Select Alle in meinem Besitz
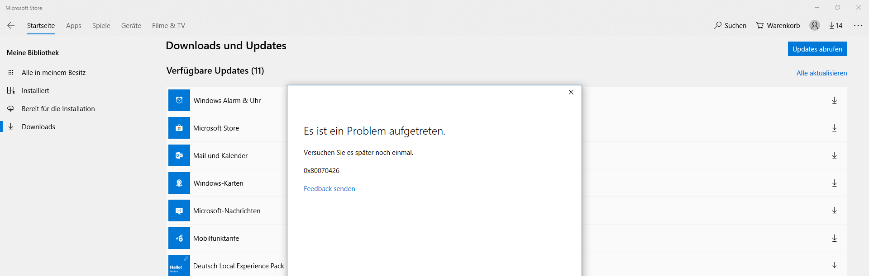Image resolution: width=869 pixels, height=276 pixels. tap(53, 73)
